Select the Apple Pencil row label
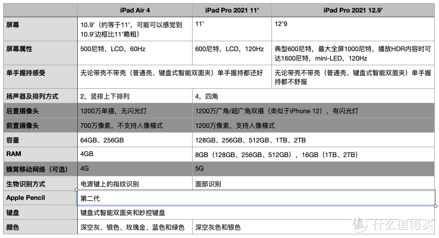439x238 pixels. (40, 198)
